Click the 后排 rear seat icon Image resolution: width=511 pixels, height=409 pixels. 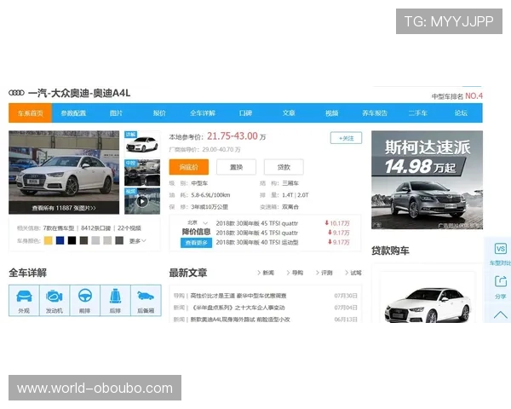pos(115,300)
